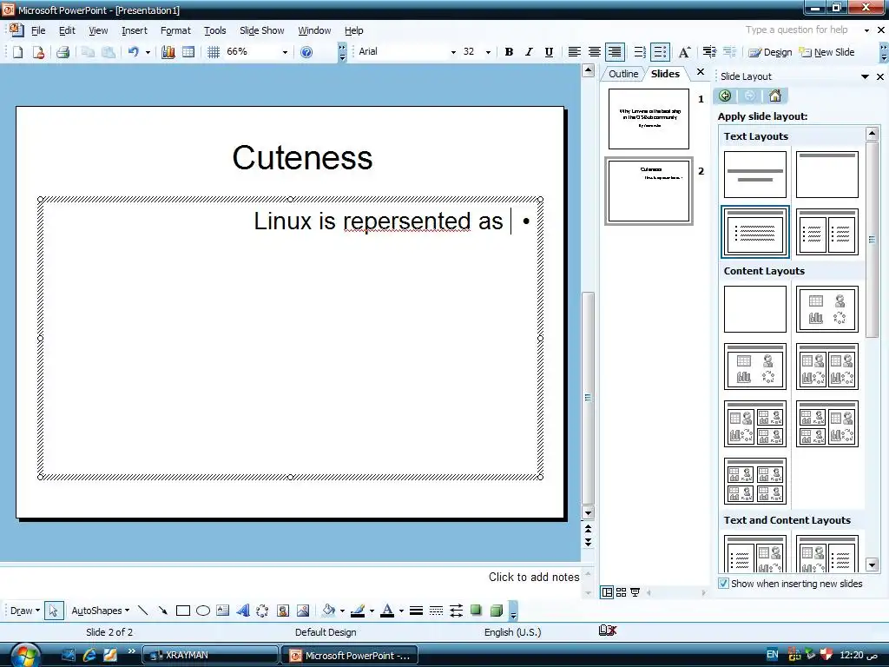889x667 pixels.
Task: Toggle Bold formatting
Action: click(x=509, y=52)
